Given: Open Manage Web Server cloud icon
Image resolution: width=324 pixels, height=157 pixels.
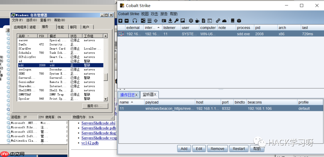Looking at the screenshot, I should (224, 21).
